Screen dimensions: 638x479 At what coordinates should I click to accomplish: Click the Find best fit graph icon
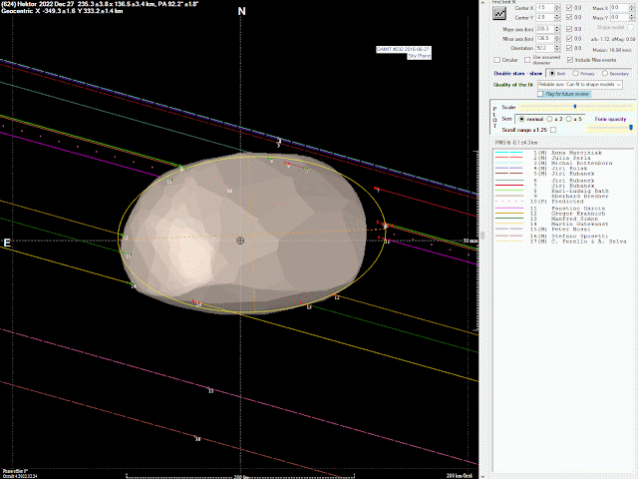tap(499, 13)
